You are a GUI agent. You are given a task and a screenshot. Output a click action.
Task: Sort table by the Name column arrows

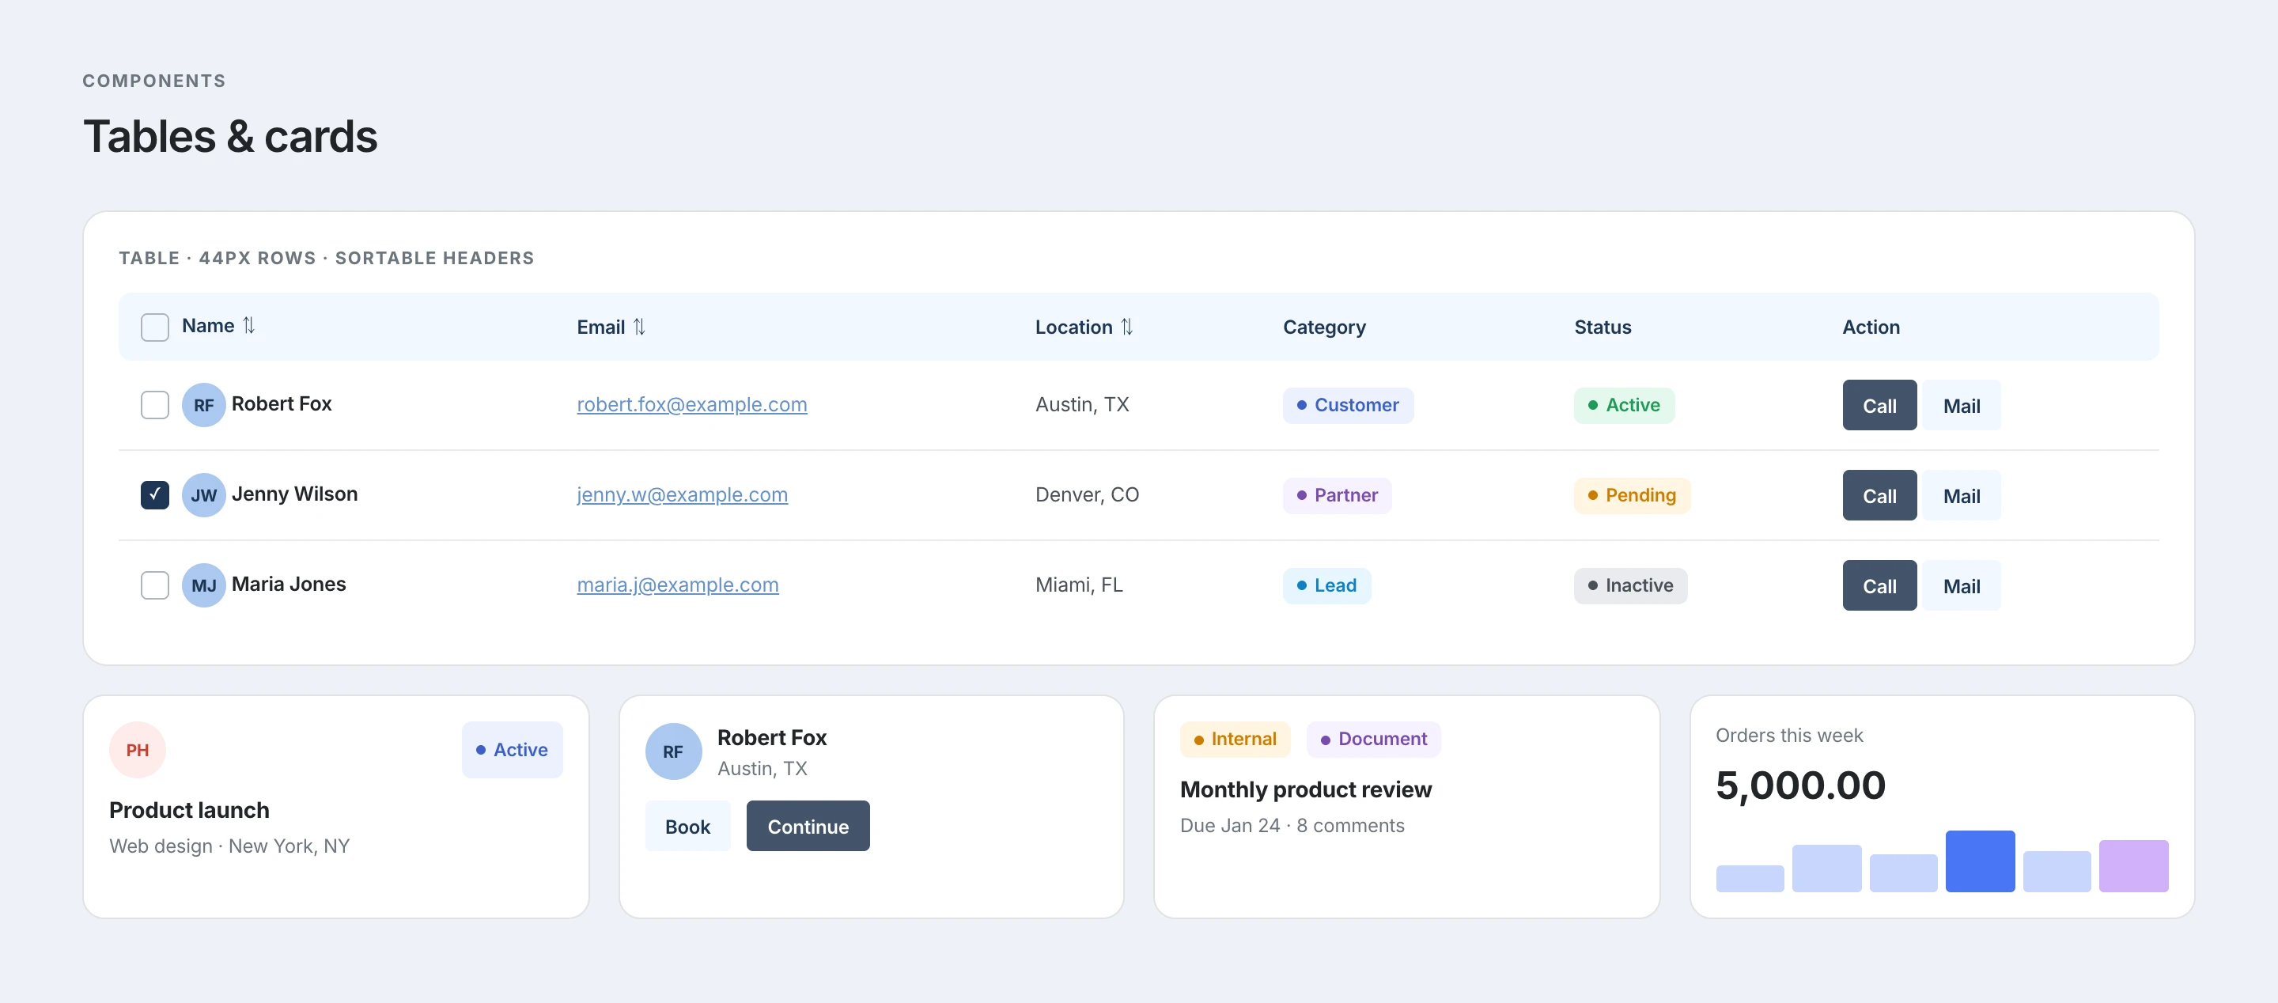pos(248,325)
